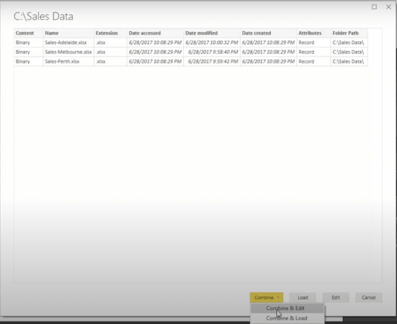Choose Combine & Load from dropdown
Viewport: 397px width, 324px height.
point(287,318)
